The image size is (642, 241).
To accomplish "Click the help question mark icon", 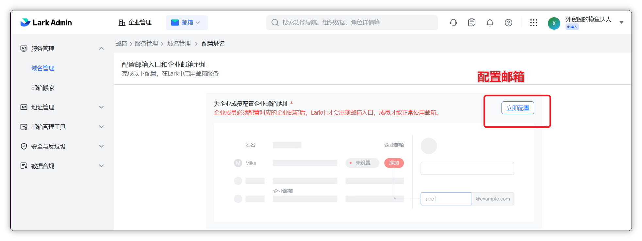I will click(508, 22).
